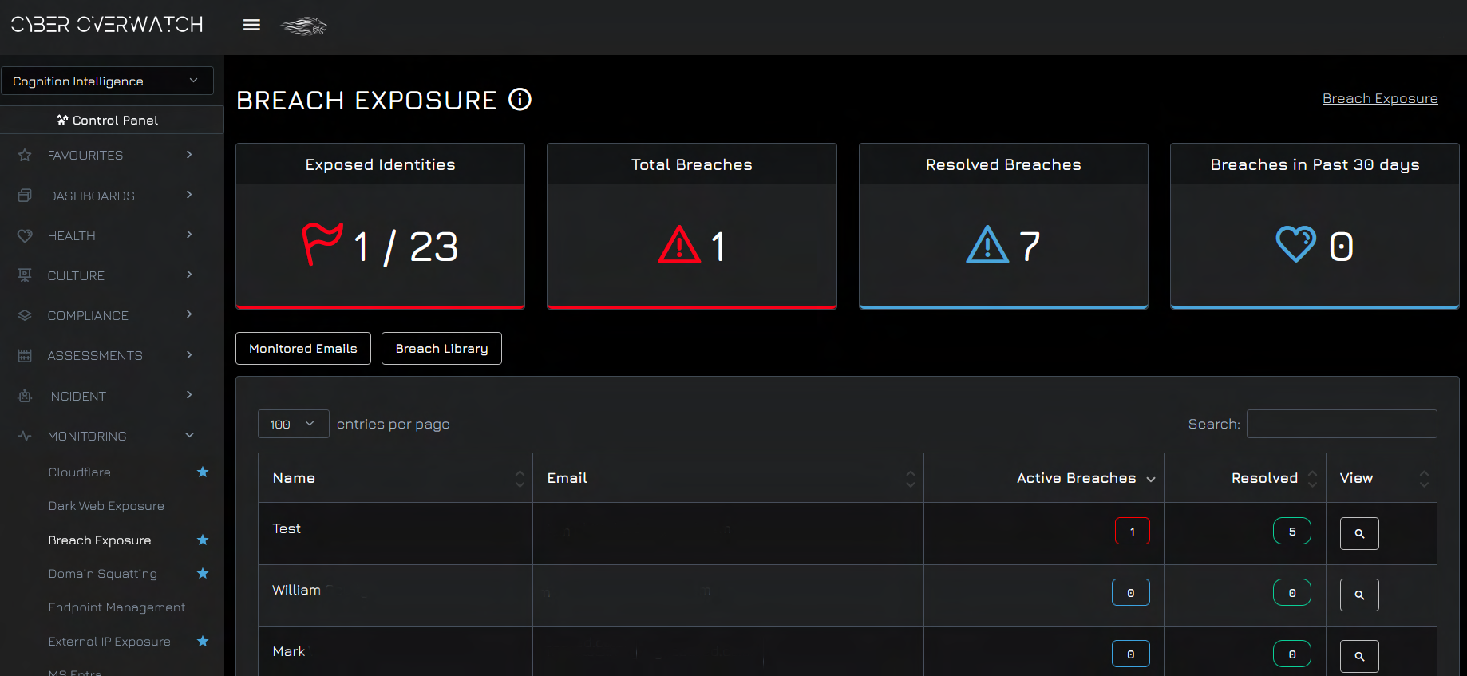This screenshot has width=1467, height=676.
Task: Expand the Favourites menu section
Action: (112, 155)
